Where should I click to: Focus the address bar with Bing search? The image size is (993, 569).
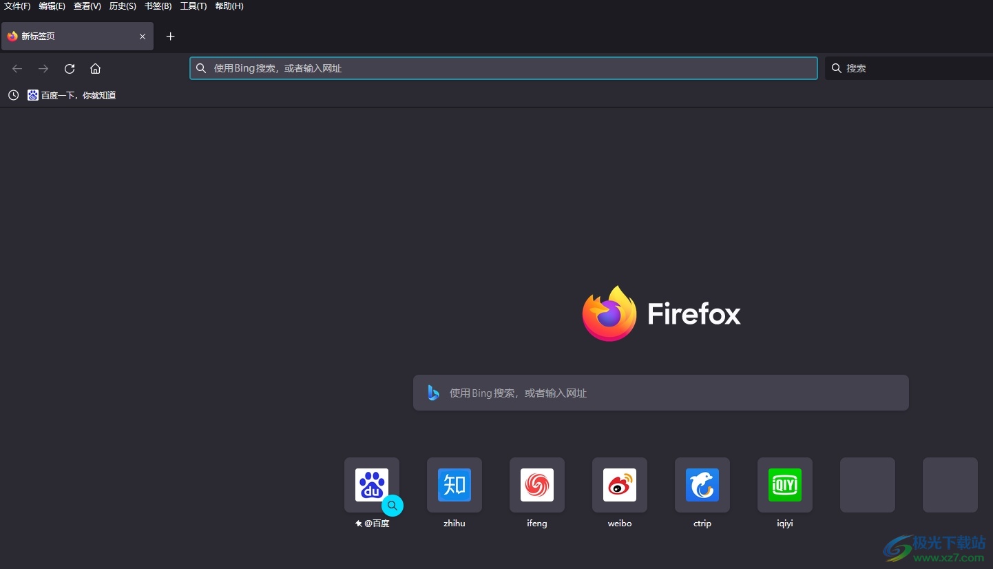coord(503,68)
